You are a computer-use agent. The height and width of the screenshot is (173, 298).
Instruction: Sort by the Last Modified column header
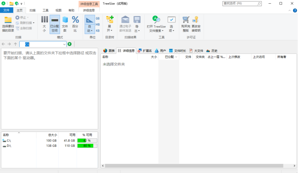point(239,57)
